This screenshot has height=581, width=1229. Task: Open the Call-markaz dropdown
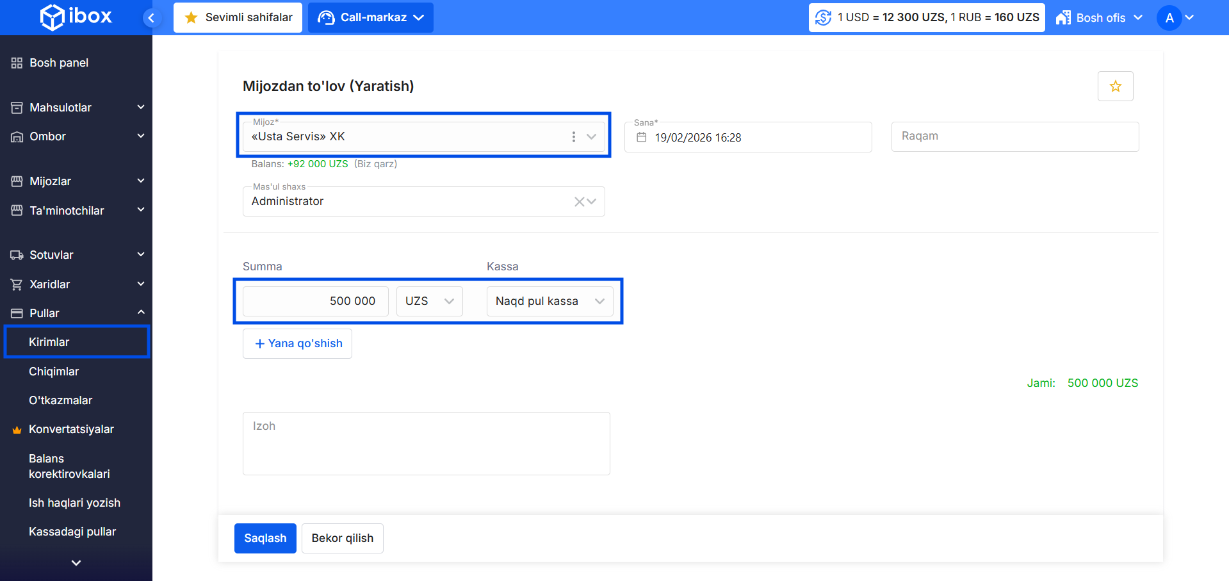[371, 18]
